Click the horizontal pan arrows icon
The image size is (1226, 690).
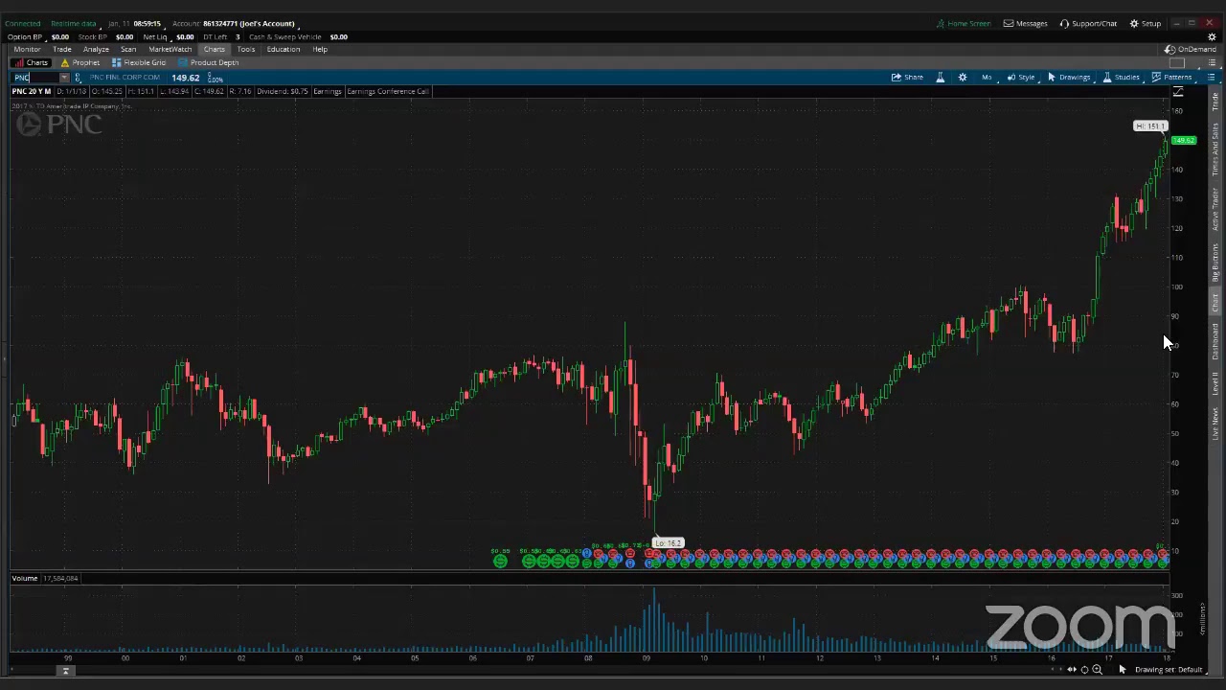tap(1072, 669)
